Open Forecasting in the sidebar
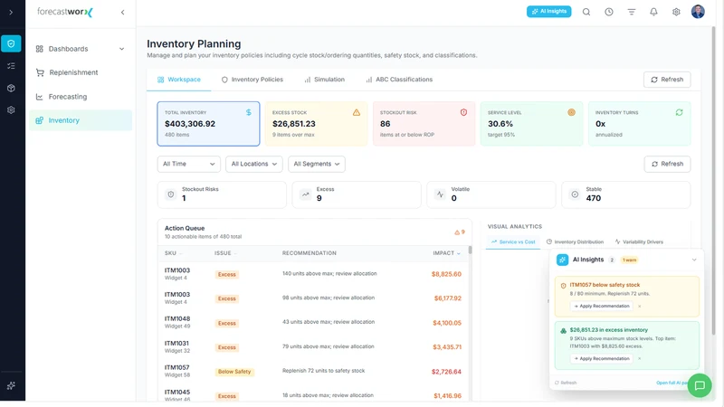Image resolution: width=724 pixels, height=407 pixels. [81, 97]
